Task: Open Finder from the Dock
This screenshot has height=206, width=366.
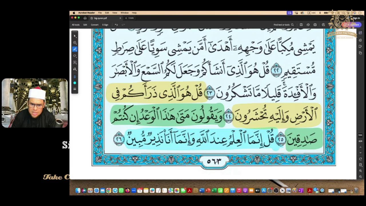Action: tap(78, 191)
